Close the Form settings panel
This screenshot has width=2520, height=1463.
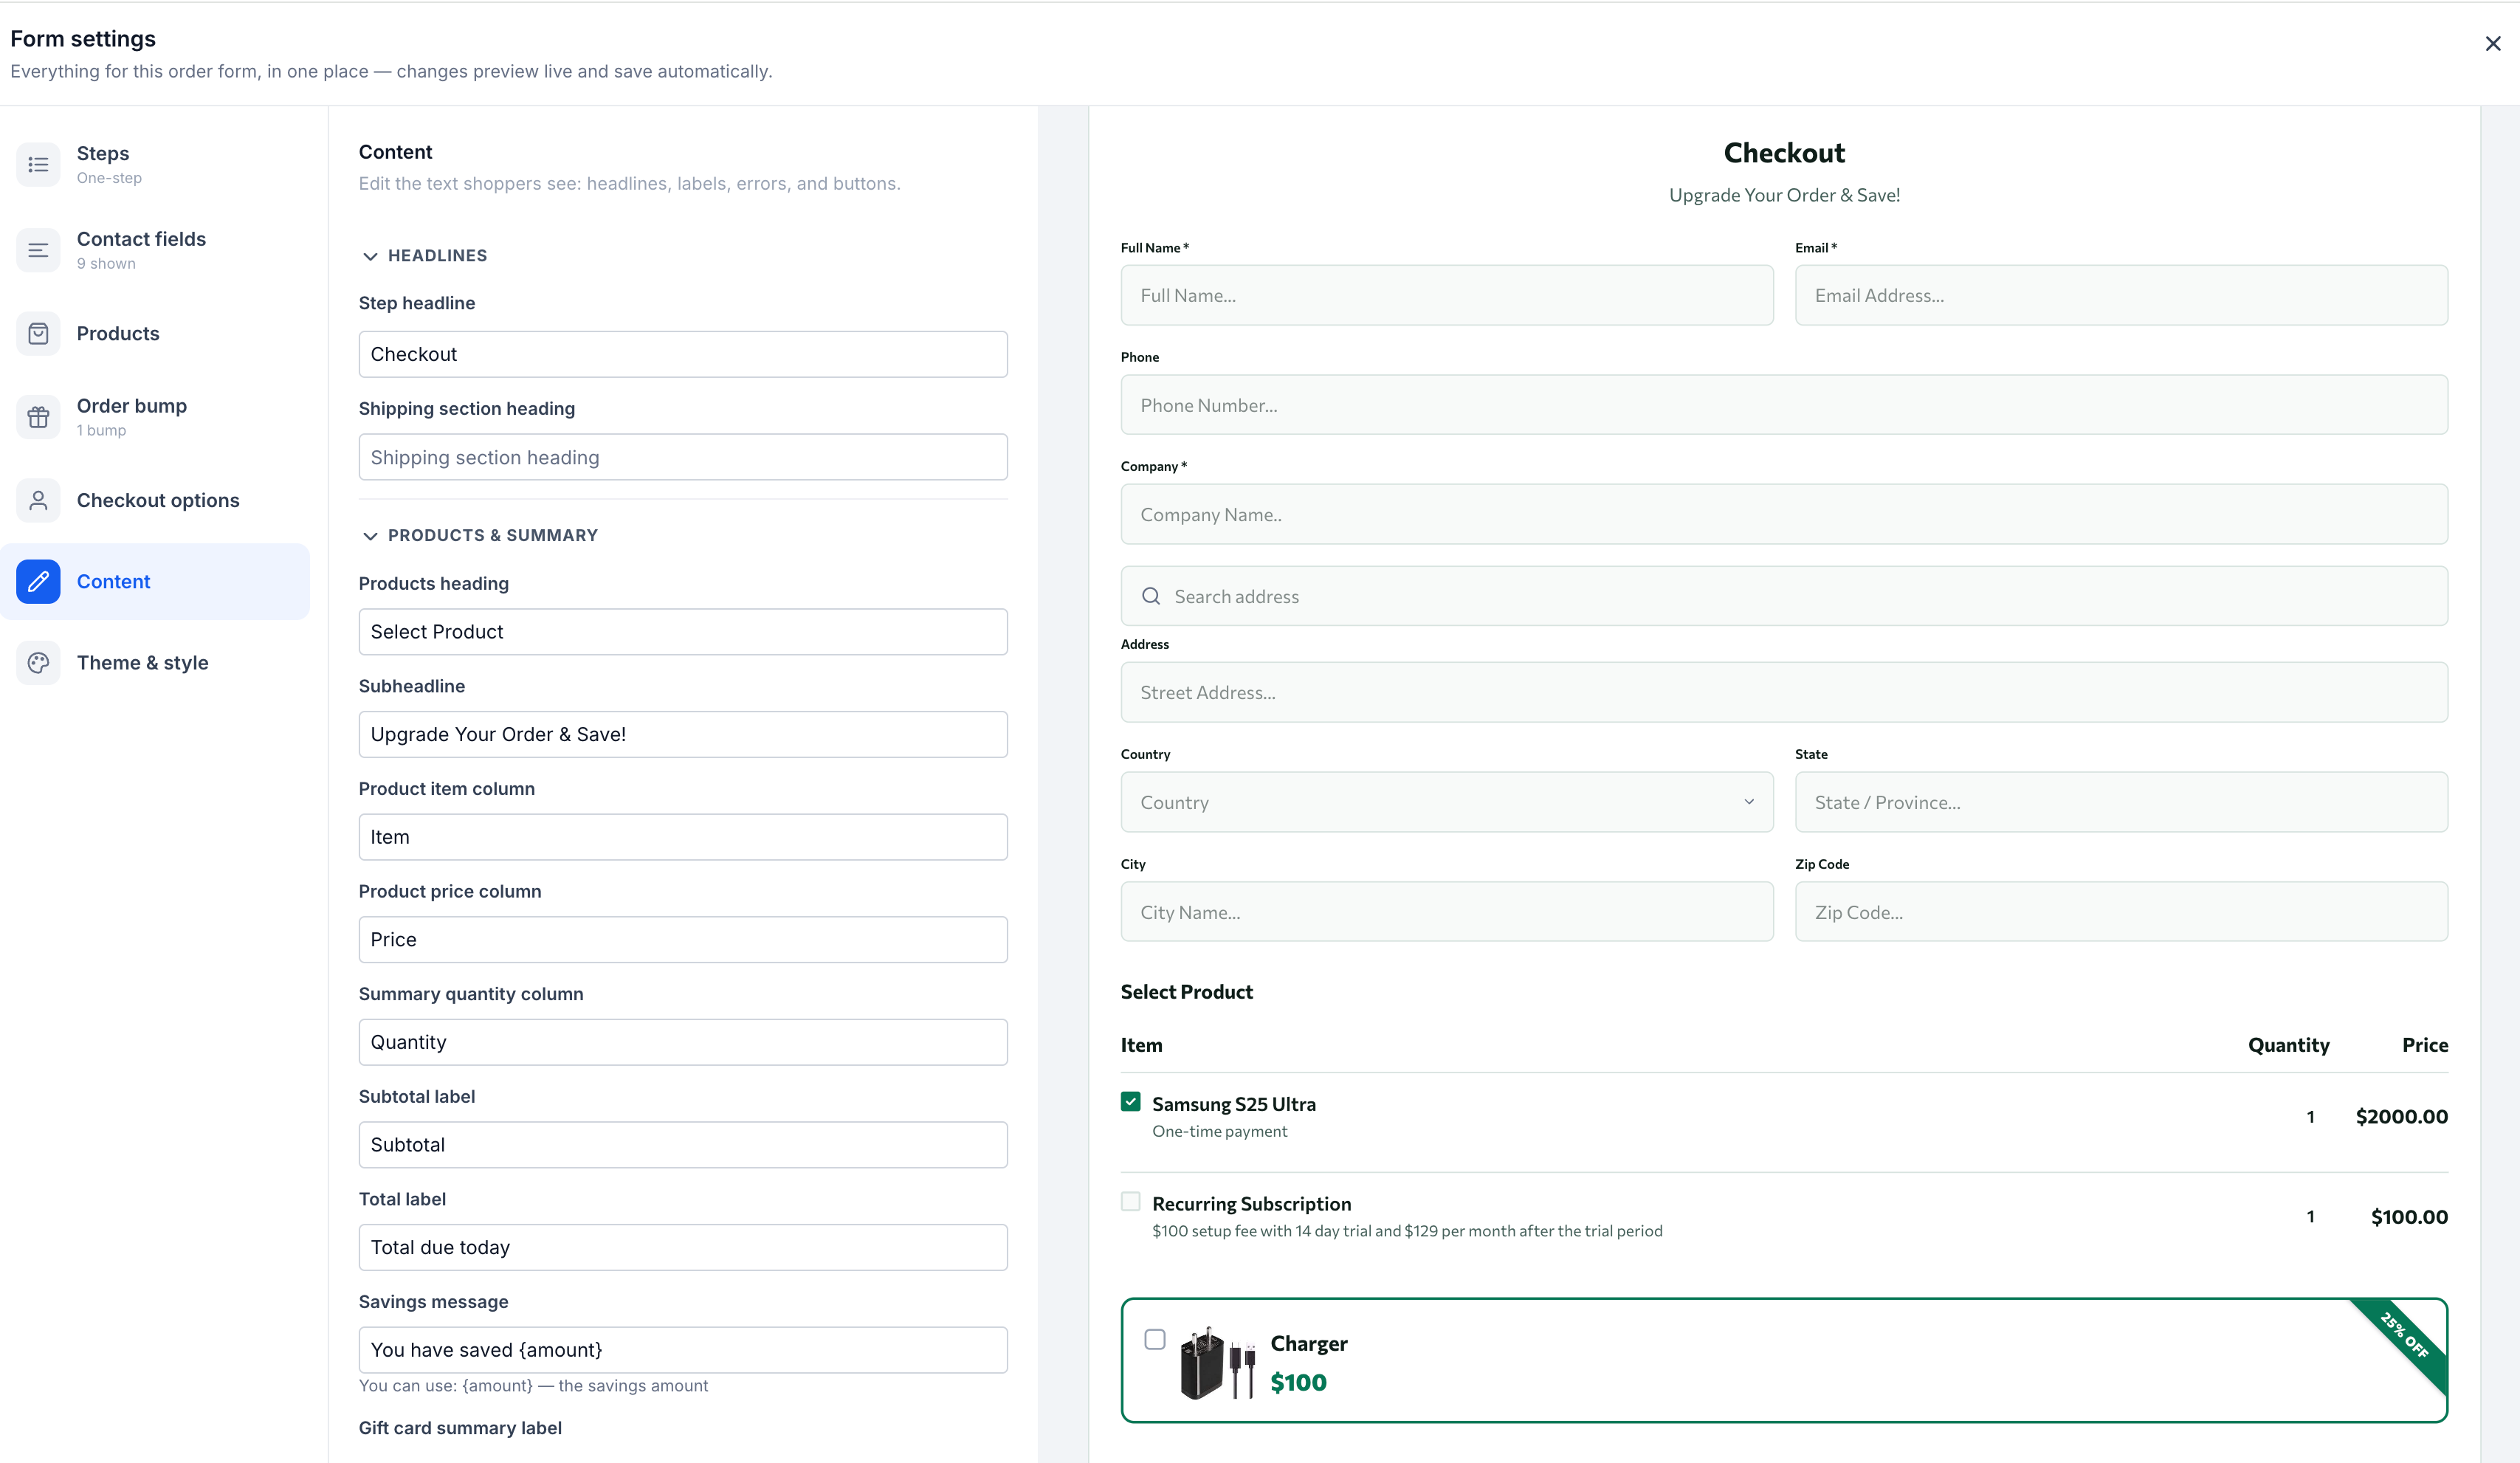coord(2492,43)
